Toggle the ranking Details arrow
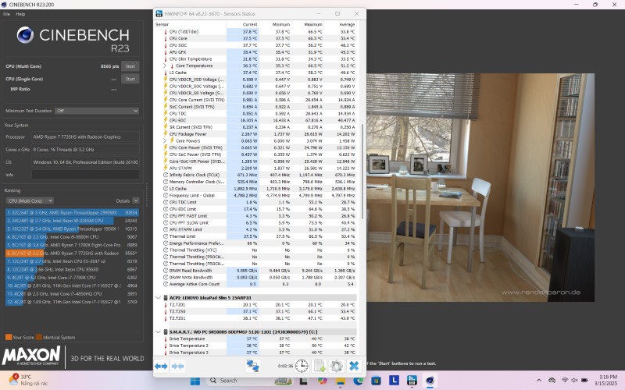This screenshot has width=625, height=390. pos(136,201)
